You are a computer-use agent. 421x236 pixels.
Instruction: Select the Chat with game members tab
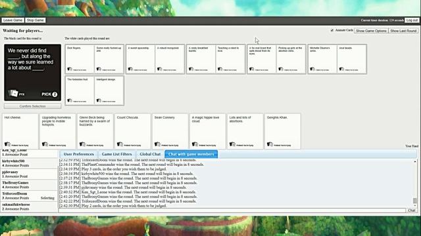point(191,154)
